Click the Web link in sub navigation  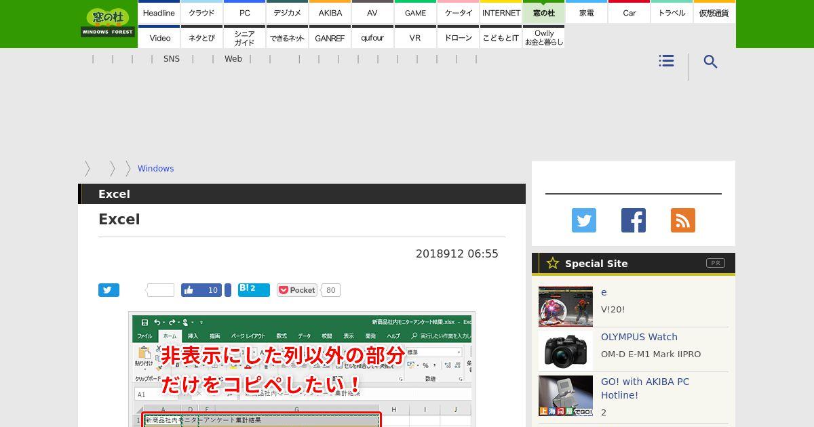pos(233,59)
